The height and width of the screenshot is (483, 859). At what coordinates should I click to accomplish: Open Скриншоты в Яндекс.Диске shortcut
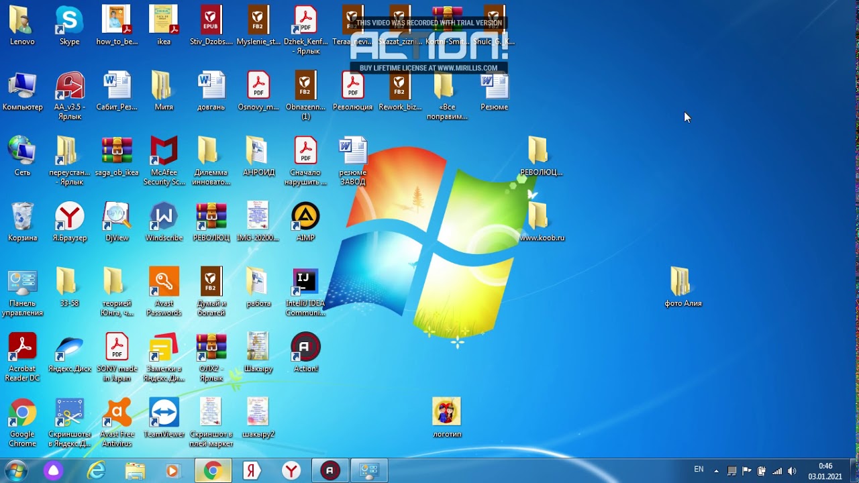click(x=69, y=423)
